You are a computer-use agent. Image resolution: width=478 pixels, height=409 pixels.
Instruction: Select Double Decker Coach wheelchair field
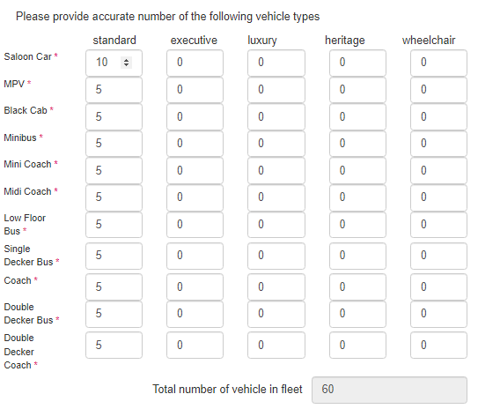point(438,346)
